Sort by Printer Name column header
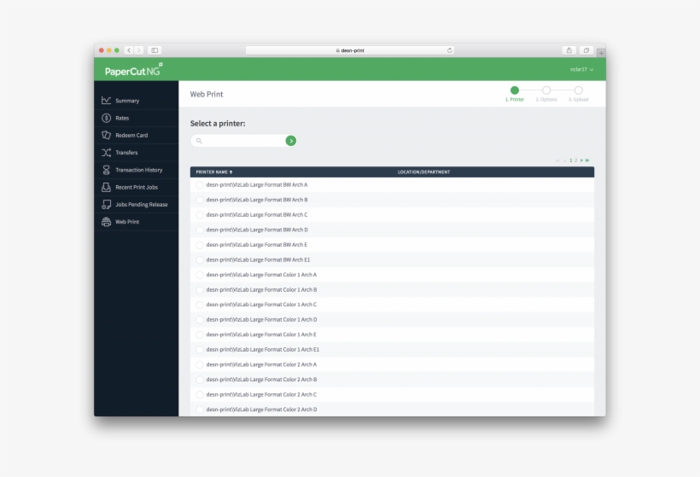This screenshot has width=700, height=477. (x=213, y=172)
